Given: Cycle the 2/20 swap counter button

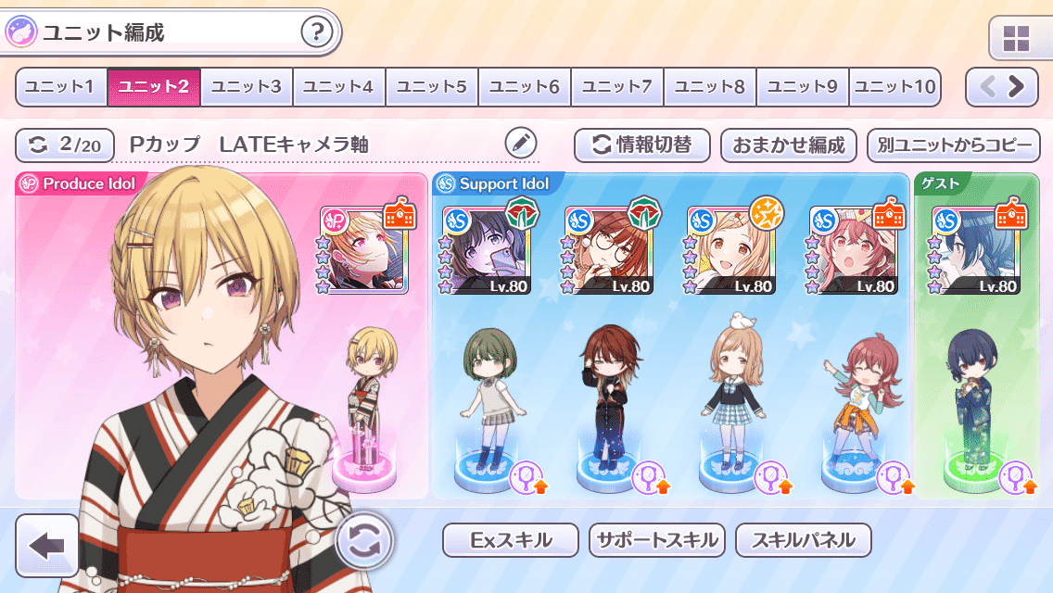Looking at the screenshot, I should [65, 145].
